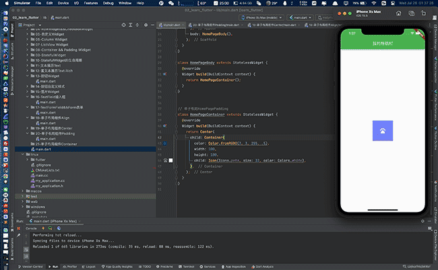The image size is (438, 270).
Task: Expand the 07-ListView Widget folder
Action: (x=28, y=45)
